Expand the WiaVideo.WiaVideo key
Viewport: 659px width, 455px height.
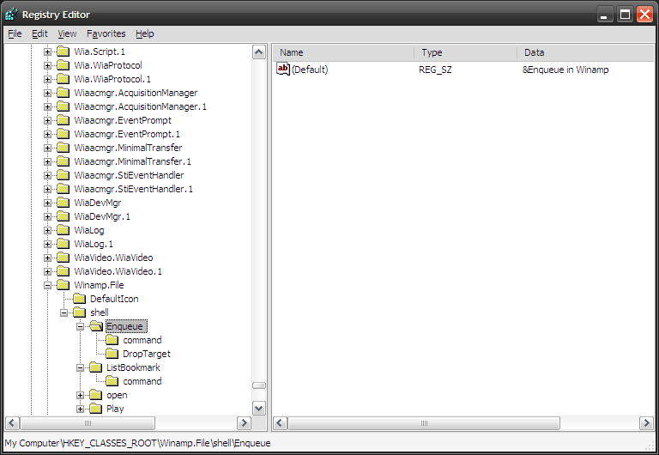(x=47, y=258)
